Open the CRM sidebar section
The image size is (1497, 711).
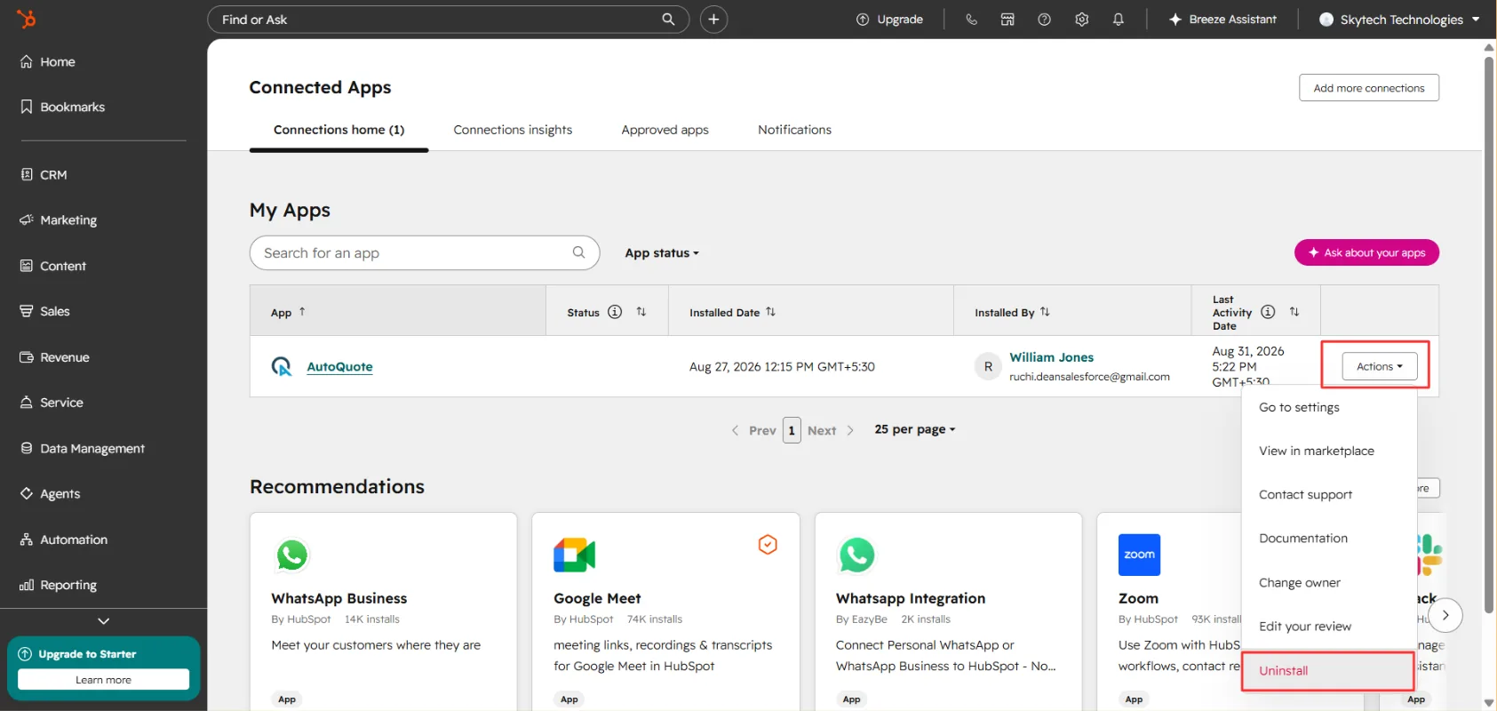point(44,174)
